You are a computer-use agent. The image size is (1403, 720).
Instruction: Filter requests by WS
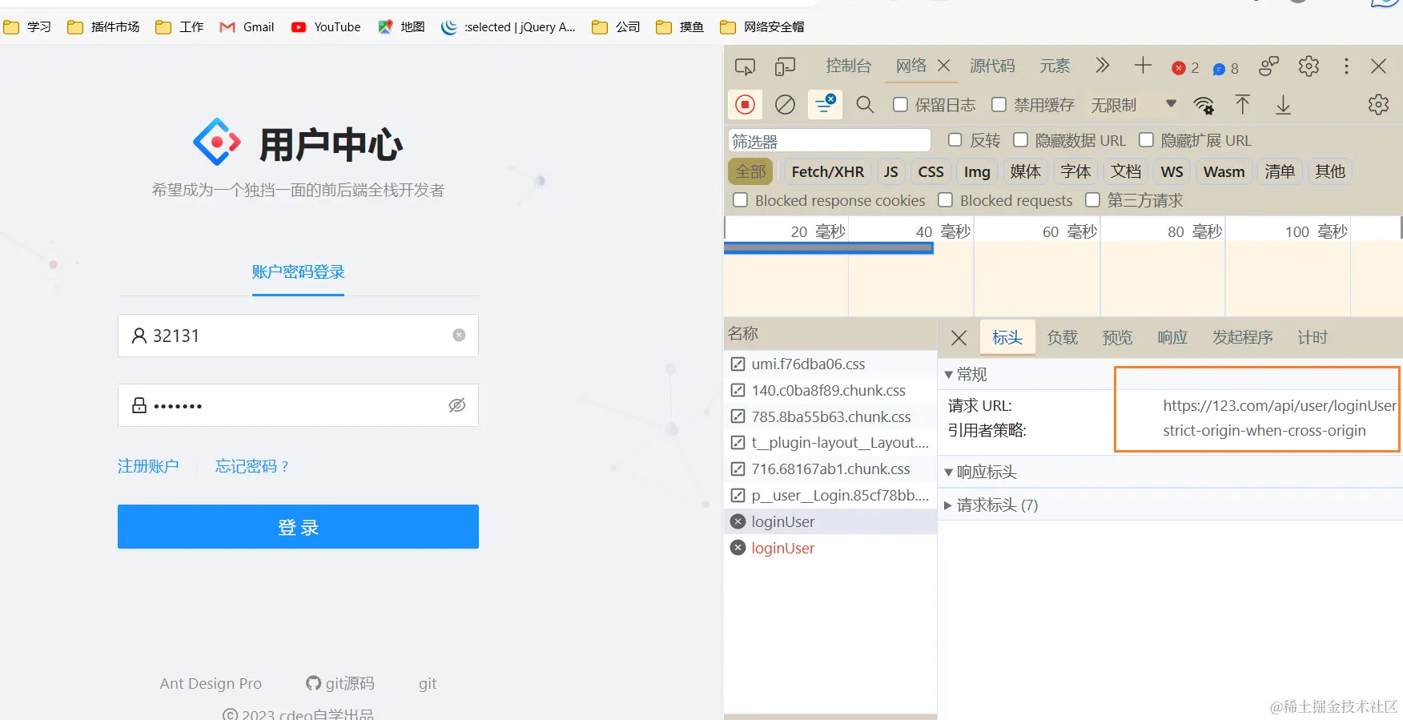[x=1172, y=171]
